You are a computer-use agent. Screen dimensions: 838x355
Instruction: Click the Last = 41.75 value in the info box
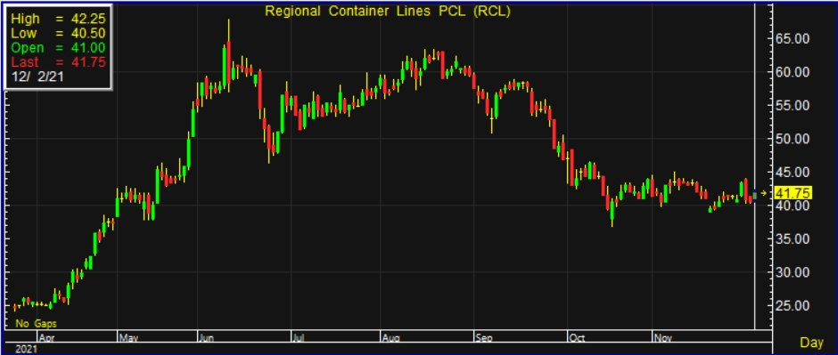click(x=58, y=61)
